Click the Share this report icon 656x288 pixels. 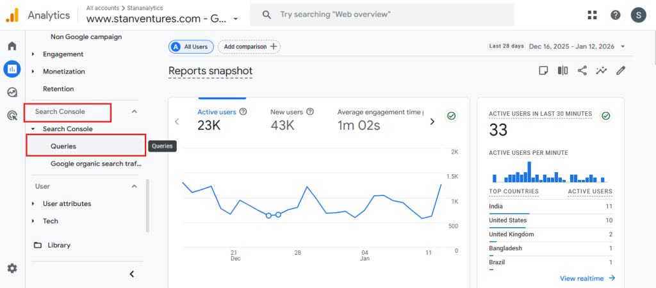[582, 70]
